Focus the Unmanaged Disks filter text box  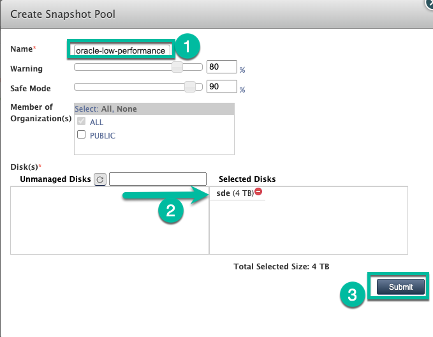[158, 179]
